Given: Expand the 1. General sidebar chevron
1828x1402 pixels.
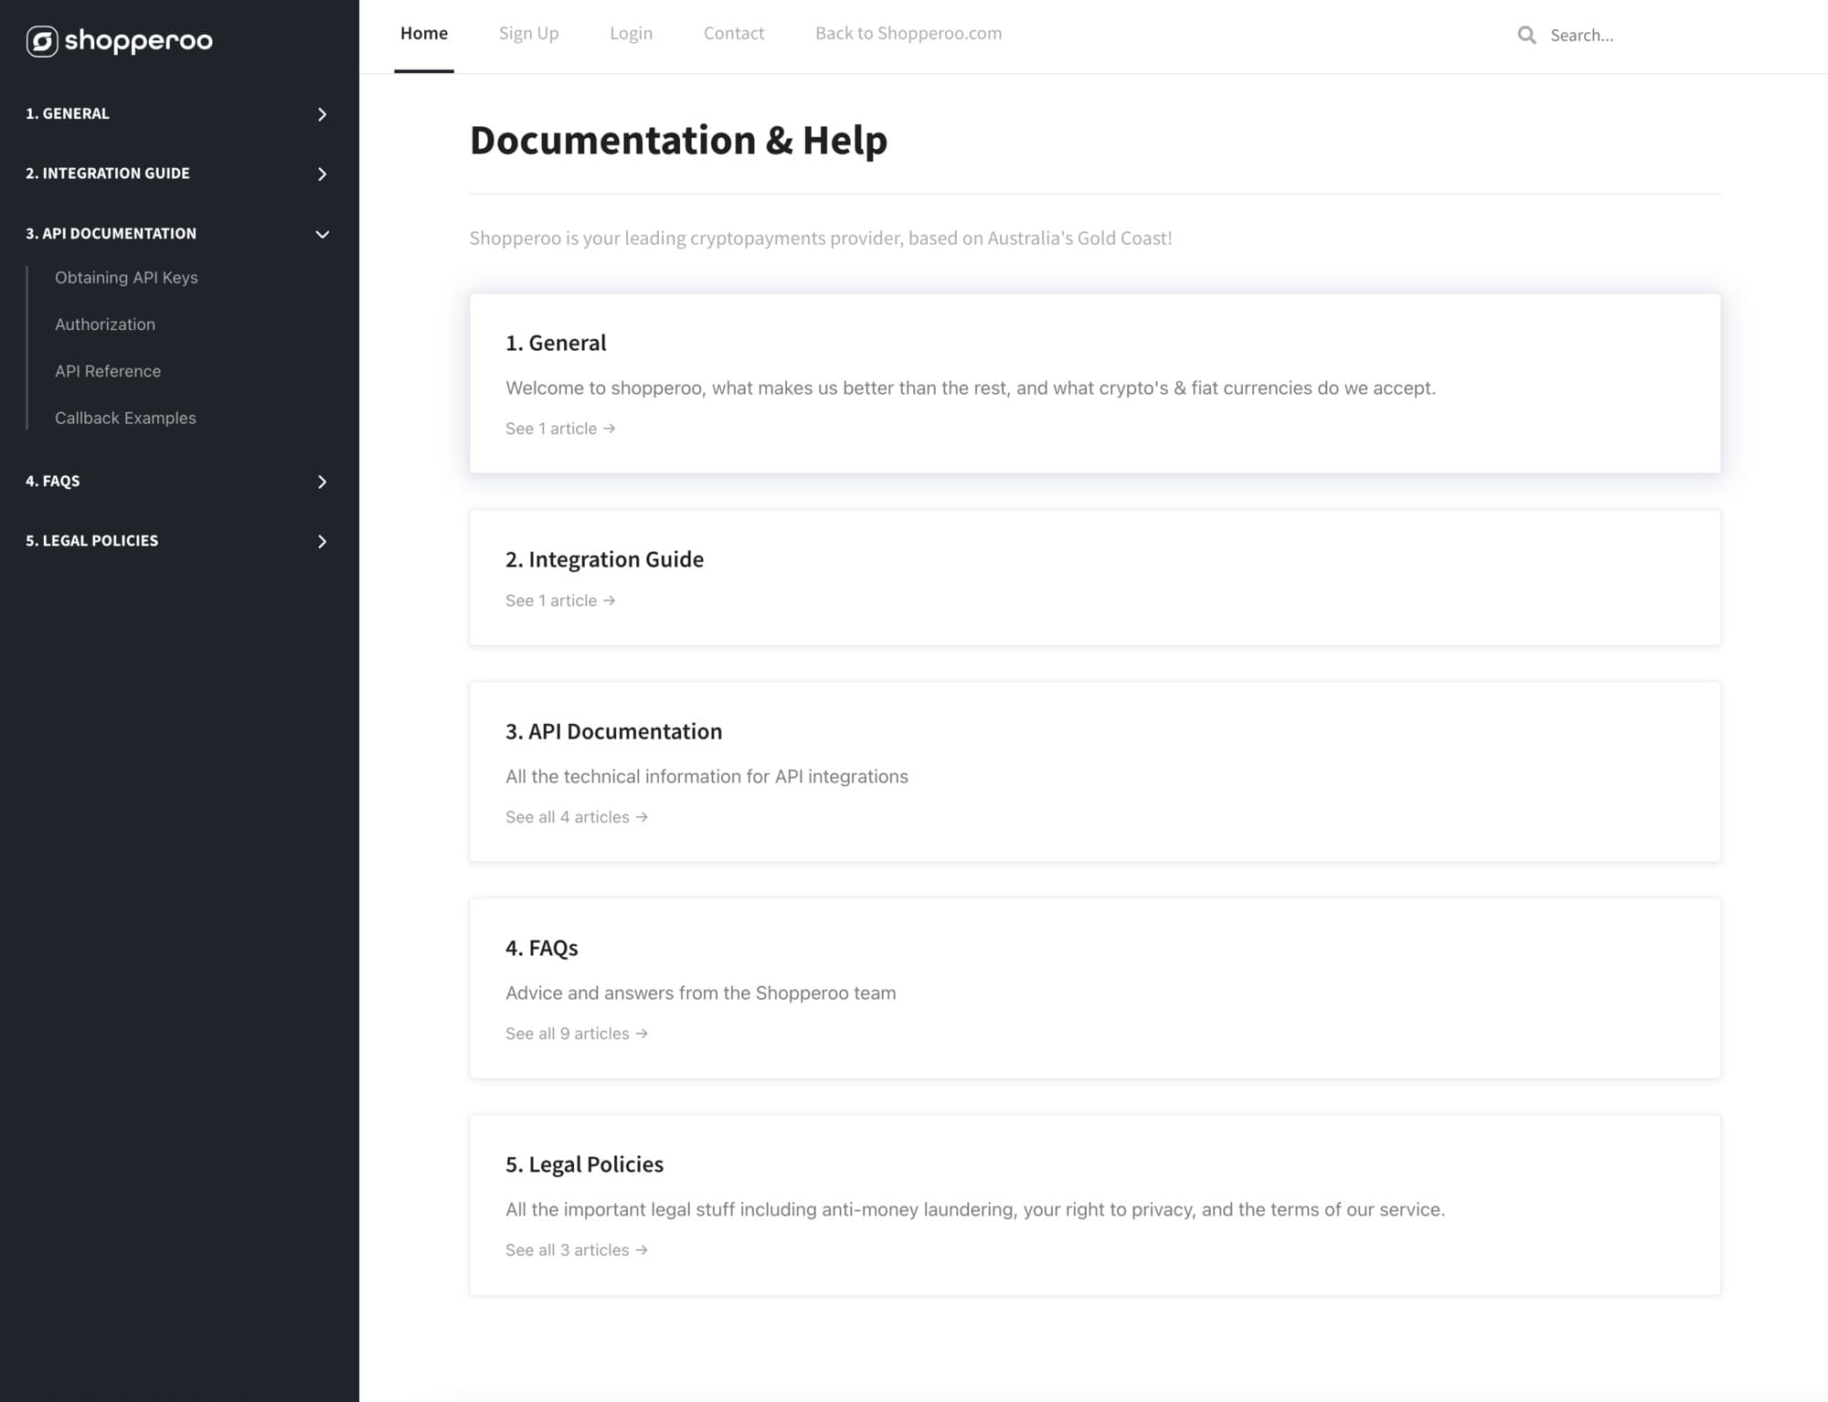Looking at the screenshot, I should click(322, 114).
